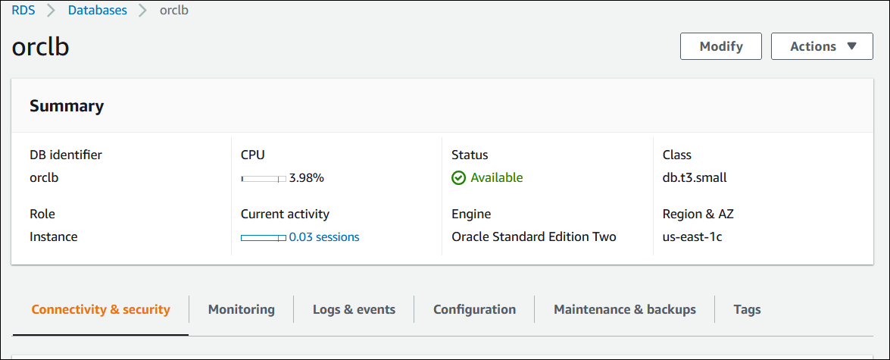The width and height of the screenshot is (890, 360).
Task: Click the Summary panel heading
Action: tap(67, 106)
